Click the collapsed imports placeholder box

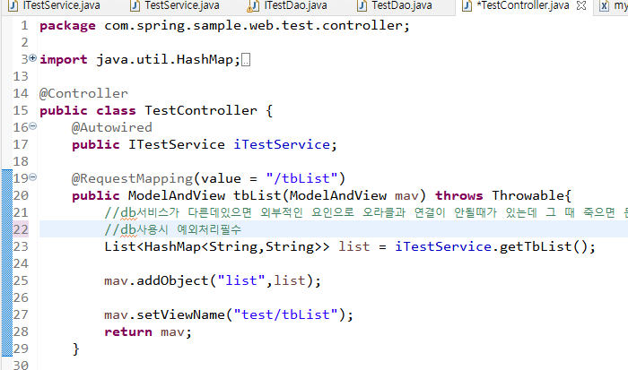(x=246, y=60)
